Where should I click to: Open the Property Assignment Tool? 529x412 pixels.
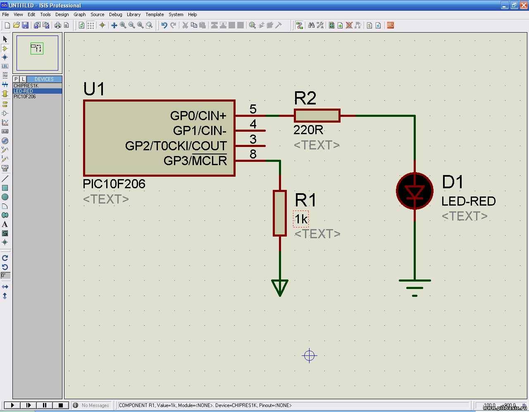320,25
